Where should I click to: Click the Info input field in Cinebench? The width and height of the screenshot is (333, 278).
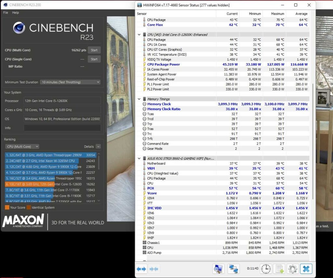click(x=62, y=128)
